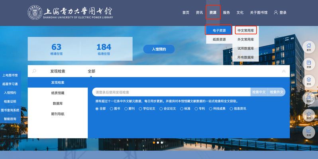Select the 全部 radio button
Viewport: 318px width, 159px height.
click(x=97, y=109)
